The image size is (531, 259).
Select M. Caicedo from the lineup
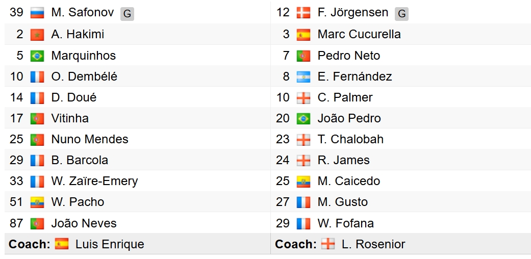(348, 181)
